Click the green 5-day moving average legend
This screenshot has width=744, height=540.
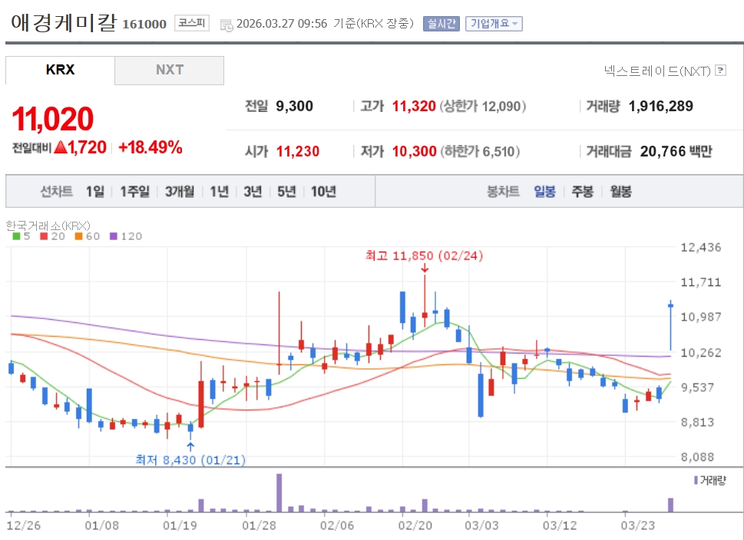(21, 236)
